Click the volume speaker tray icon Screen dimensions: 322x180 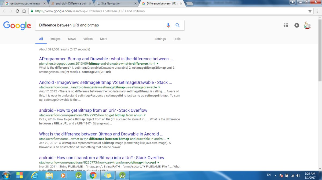point(298,175)
